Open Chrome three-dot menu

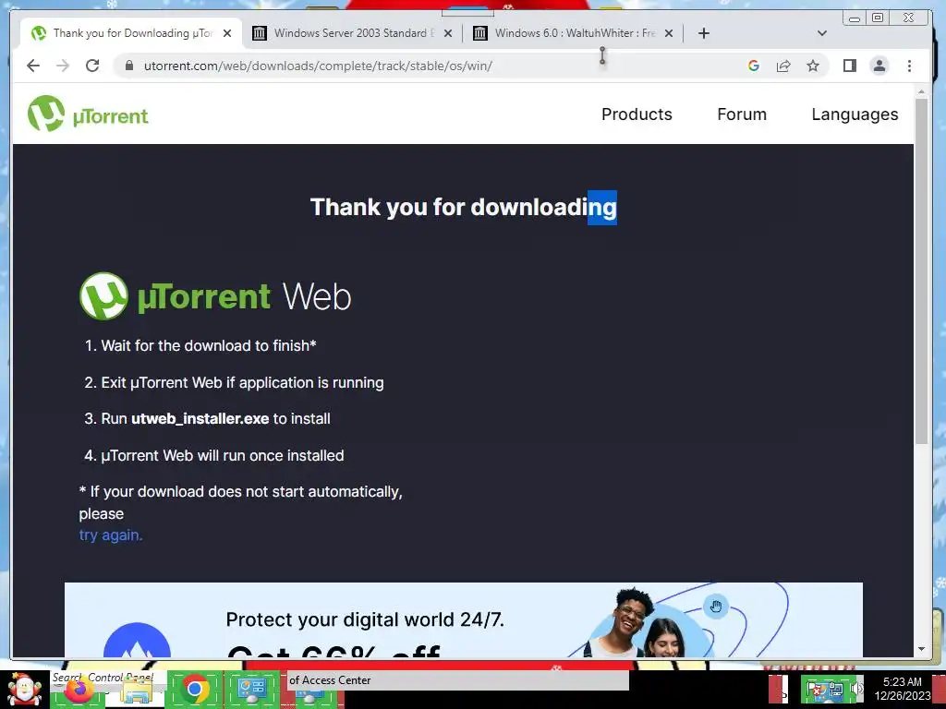click(x=909, y=66)
